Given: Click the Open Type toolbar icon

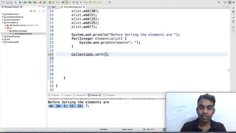Looking at the screenshot, I should tap(50, 2).
